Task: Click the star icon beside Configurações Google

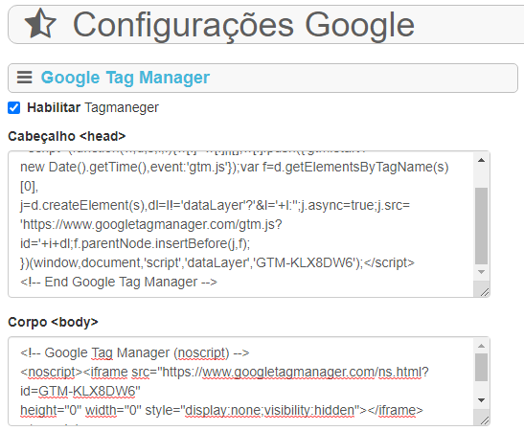Action: pos(40,23)
